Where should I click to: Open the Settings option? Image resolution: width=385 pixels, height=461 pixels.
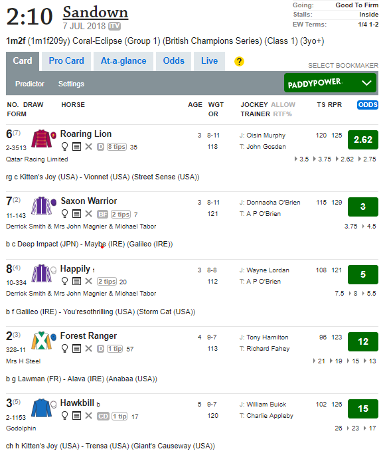(x=71, y=84)
